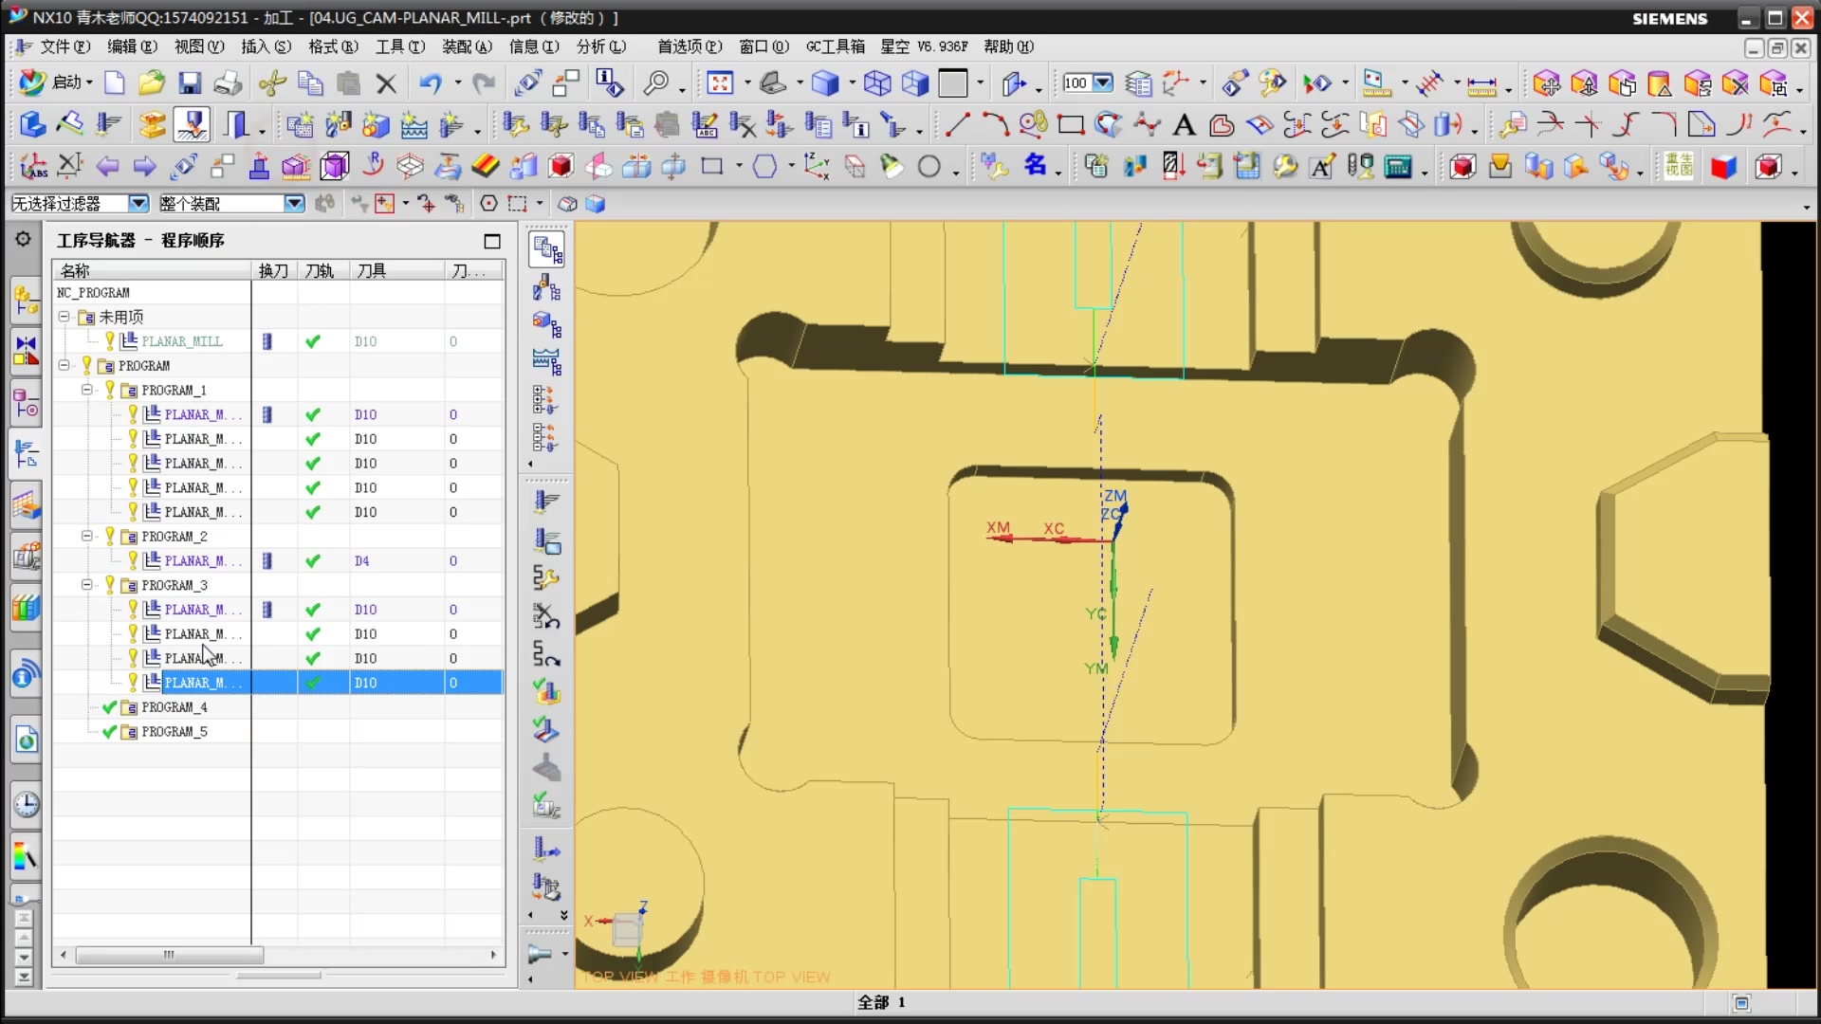Screen dimensions: 1821x1024
Task: Open the 首选项 menu
Action: coord(690,46)
